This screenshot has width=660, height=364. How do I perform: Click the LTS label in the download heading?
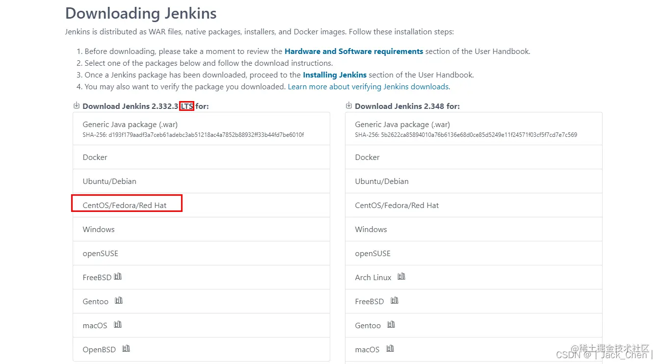click(187, 106)
